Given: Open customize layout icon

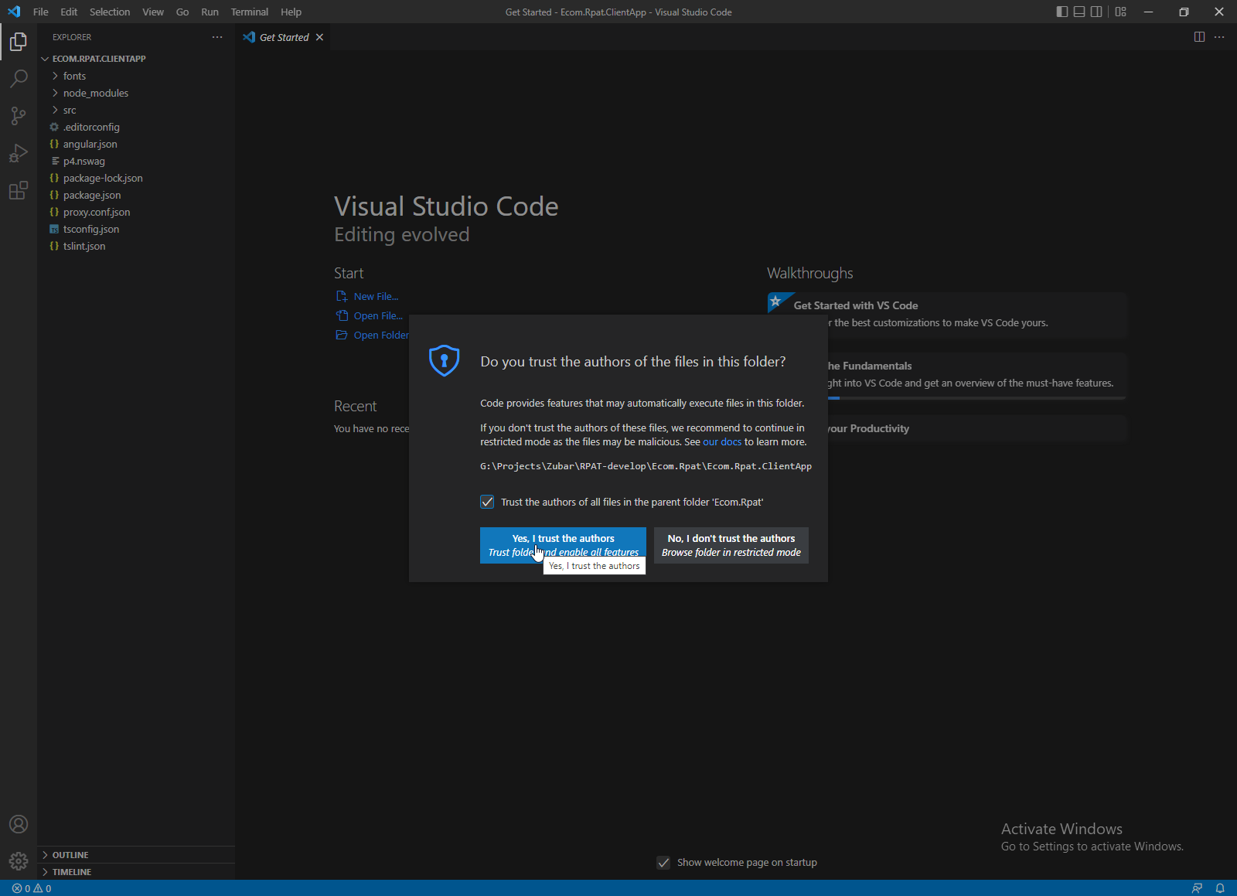Looking at the screenshot, I should [1120, 12].
